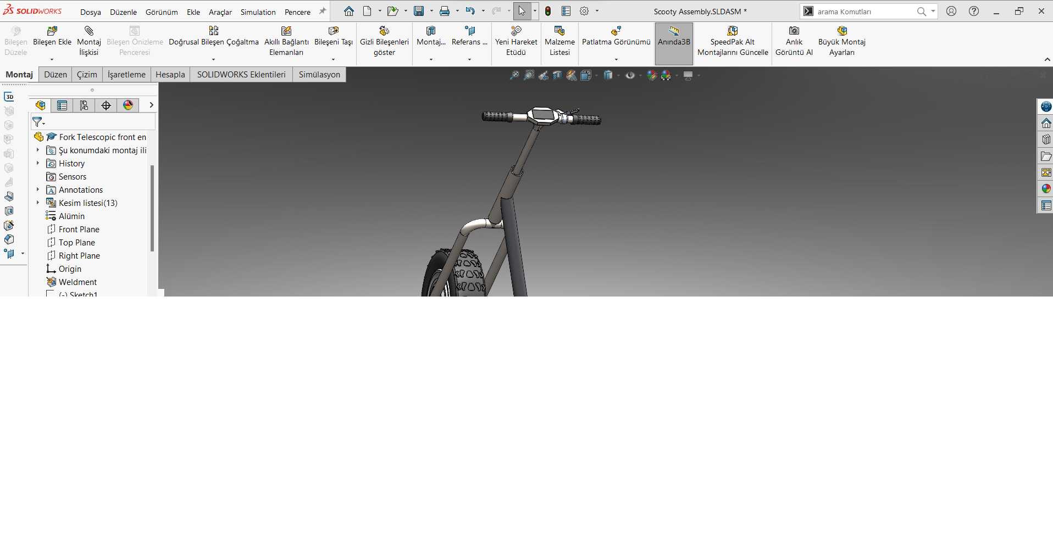Open dropdown arrow under Bileşen Ekle
Image resolution: width=1053 pixels, height=559 pixels.
[x=52, y=59]
